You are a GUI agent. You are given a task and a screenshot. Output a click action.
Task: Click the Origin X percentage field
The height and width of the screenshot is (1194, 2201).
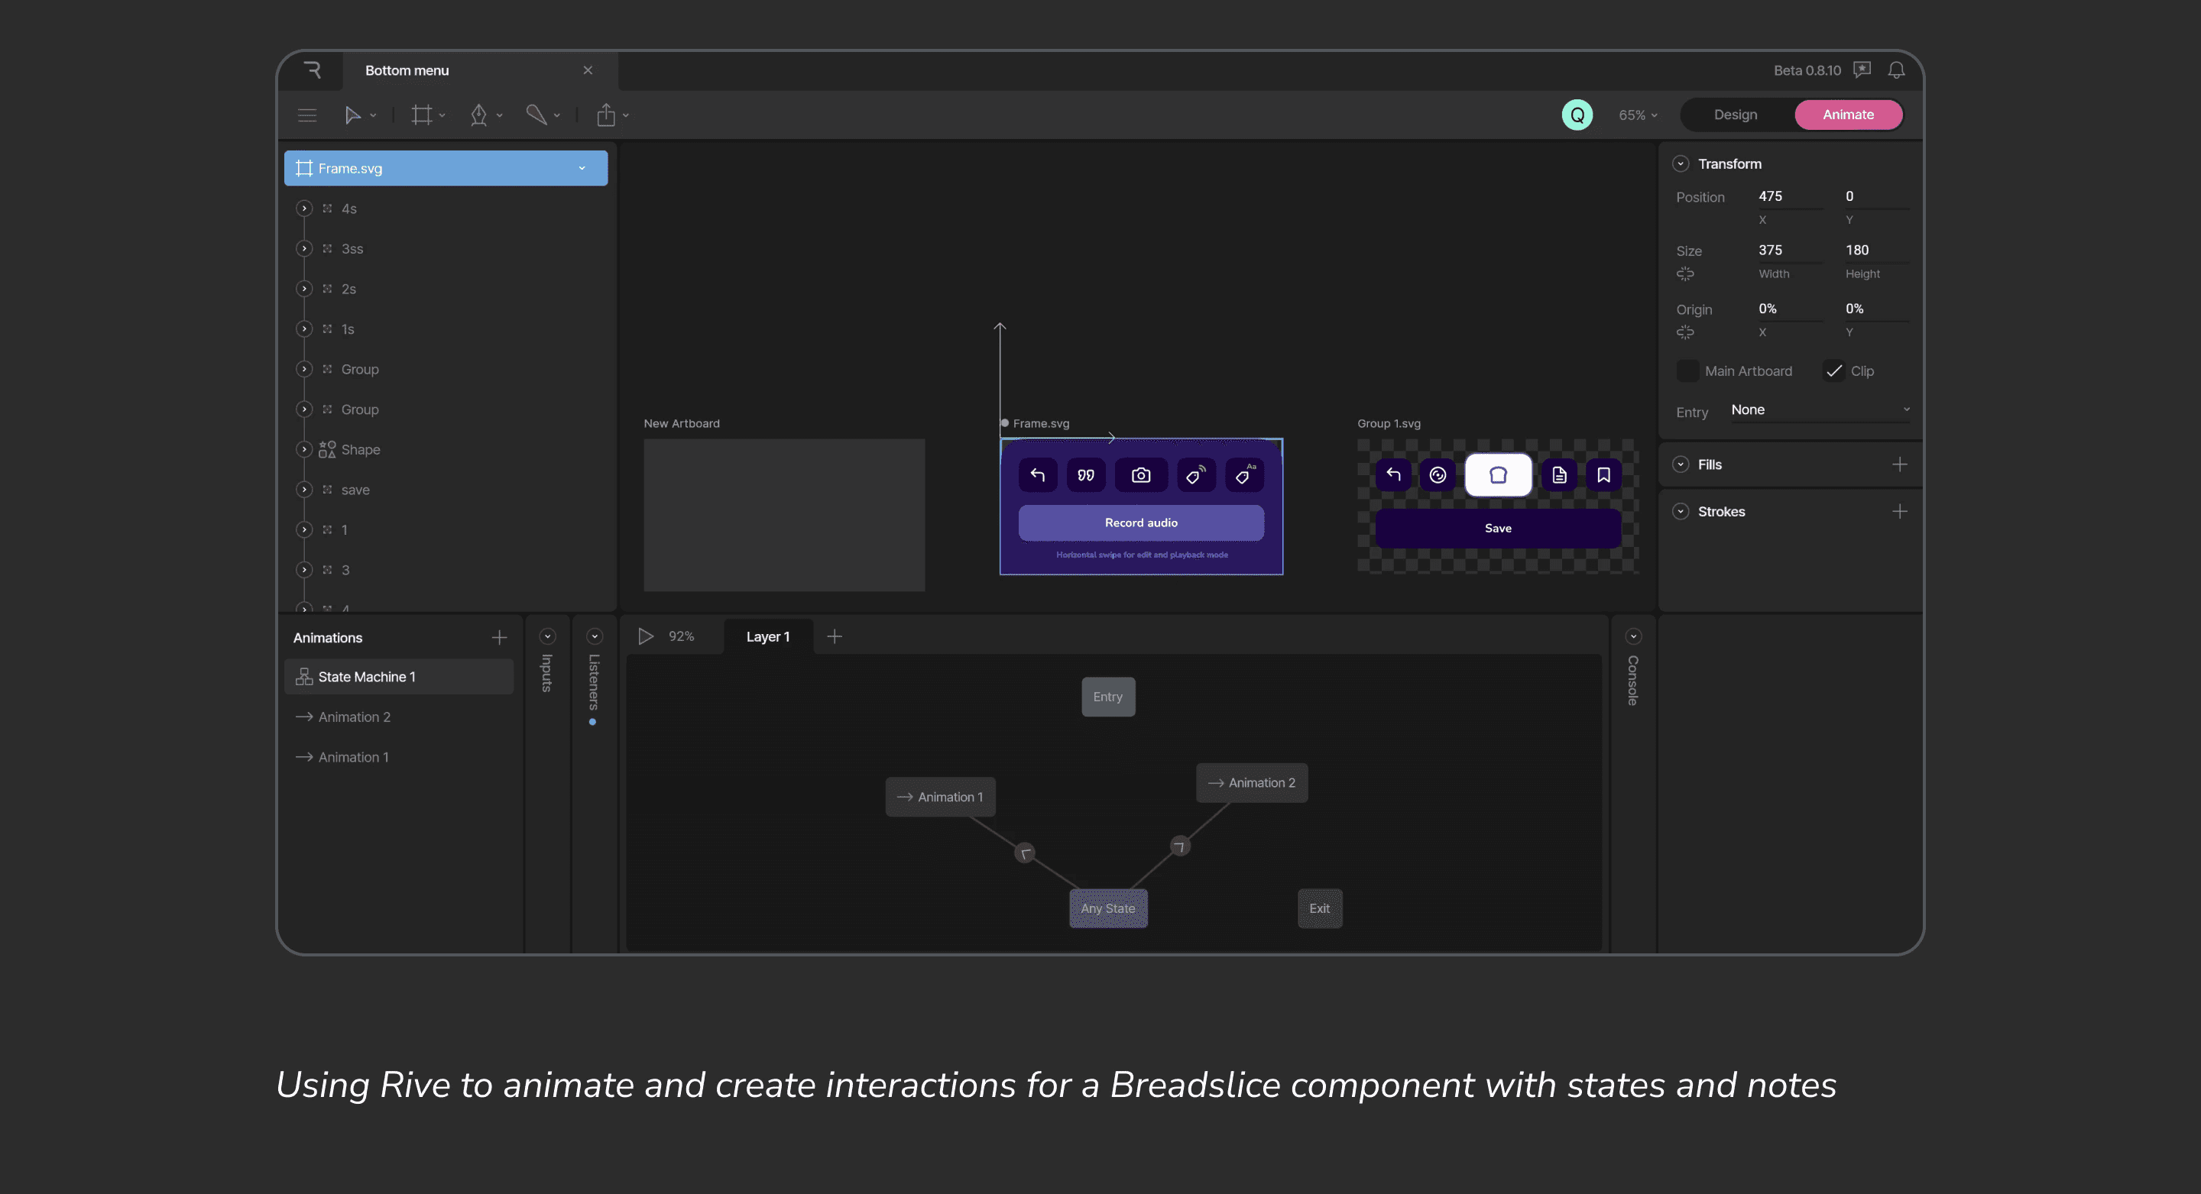(x=1791, y=309)
